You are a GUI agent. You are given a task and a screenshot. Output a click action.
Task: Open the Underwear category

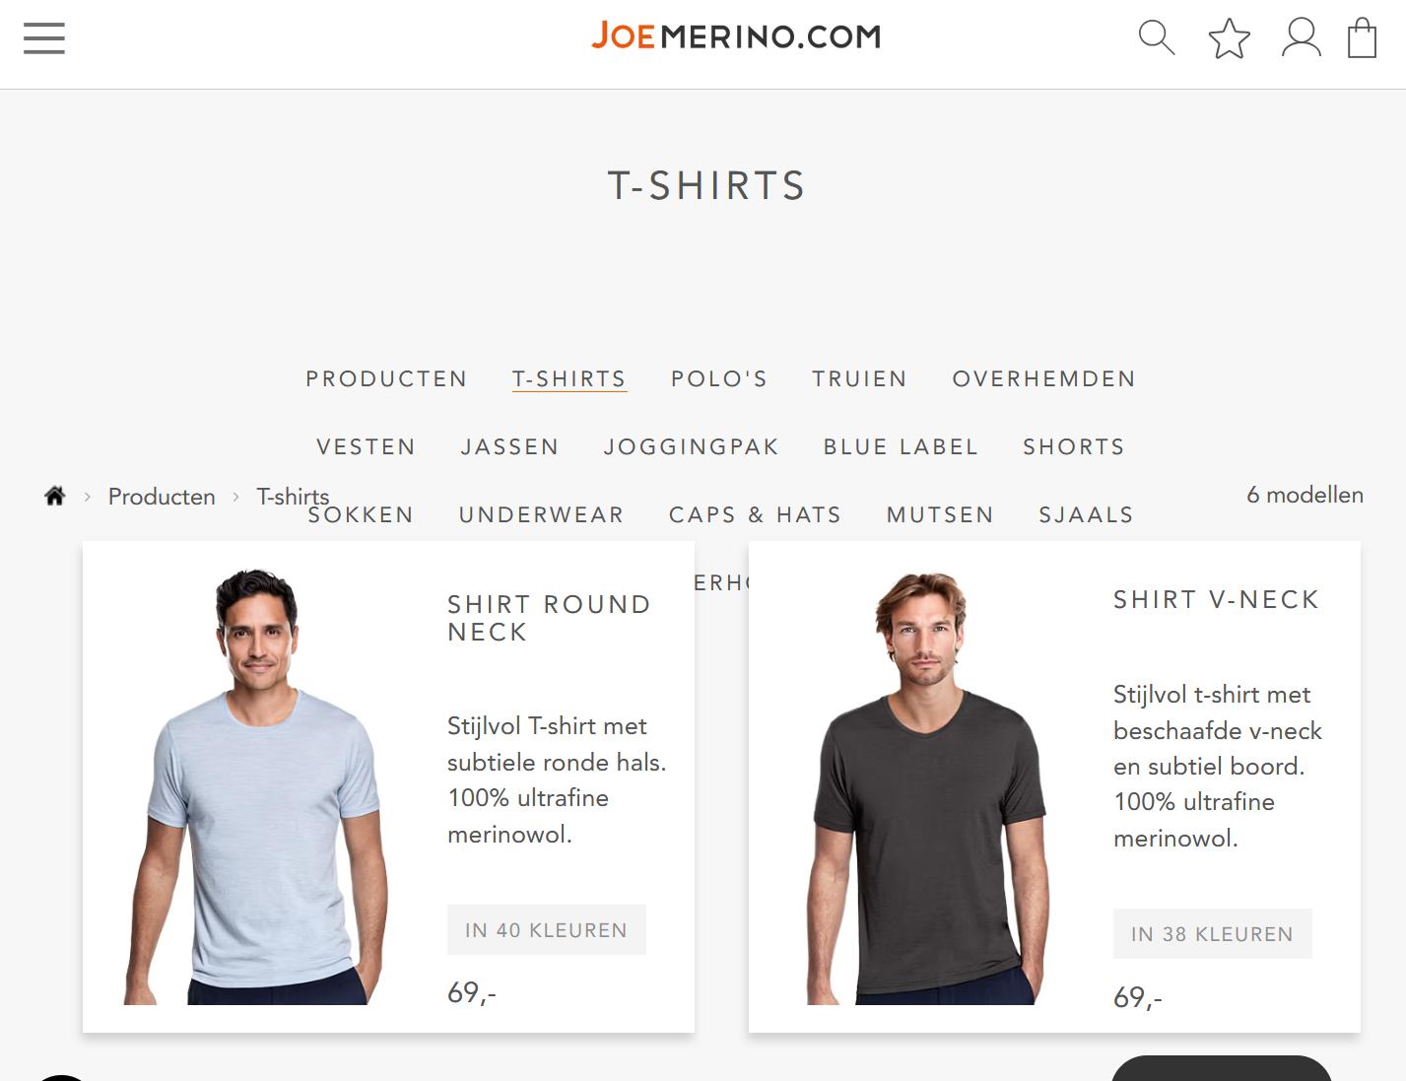tap(542, 515)
